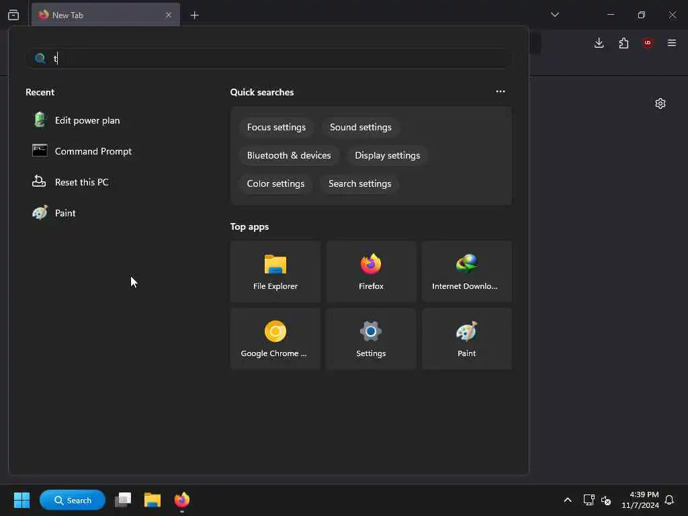Open a new Firefox tab
Viewport: 688px width, 516px height.
(x=194, y=15)
